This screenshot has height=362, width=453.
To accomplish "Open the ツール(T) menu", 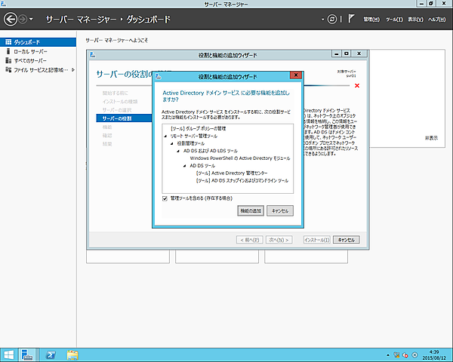I will tap(394, 20).
